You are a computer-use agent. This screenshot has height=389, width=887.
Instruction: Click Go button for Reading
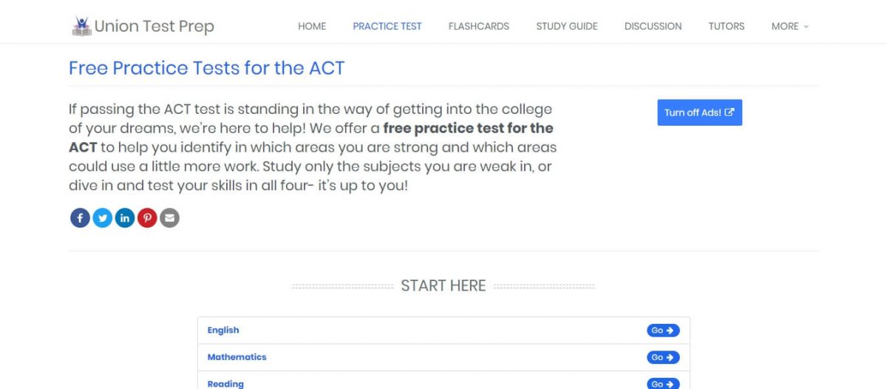coord(662,384)
